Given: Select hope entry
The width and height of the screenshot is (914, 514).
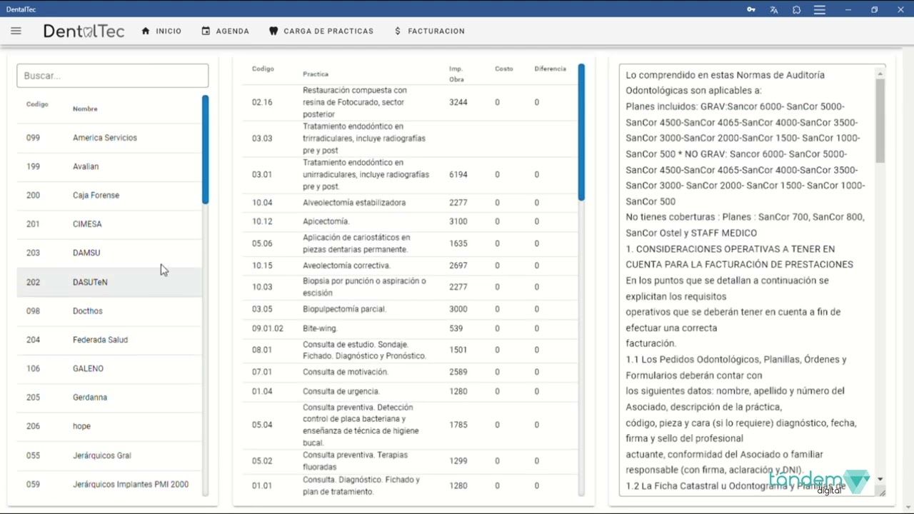Looking at the screenshot, I should pos(110,426).
